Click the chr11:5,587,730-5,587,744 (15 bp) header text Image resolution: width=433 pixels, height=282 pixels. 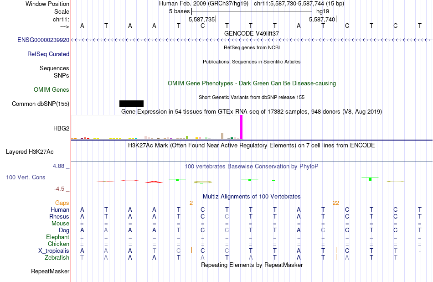299,4
